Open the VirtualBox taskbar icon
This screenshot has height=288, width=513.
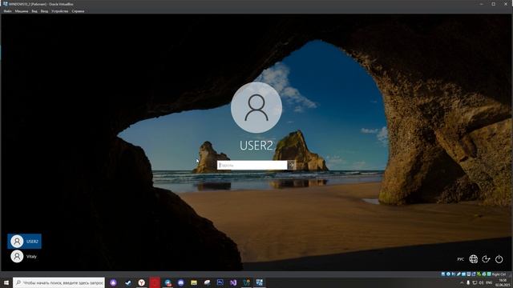point(260,282)
